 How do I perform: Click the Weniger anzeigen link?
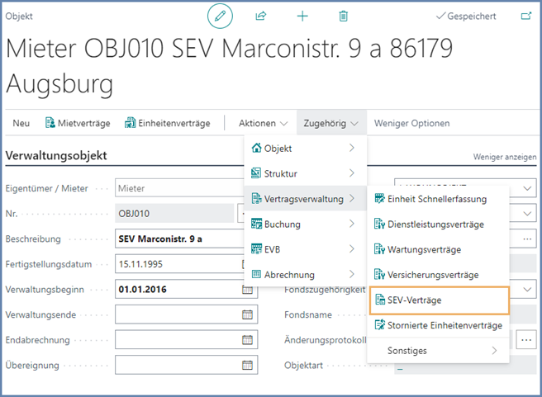click(x=504, y=156)
